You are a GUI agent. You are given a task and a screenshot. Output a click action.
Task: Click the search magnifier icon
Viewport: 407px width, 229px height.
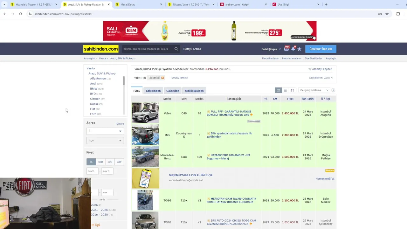coord(176,49)
